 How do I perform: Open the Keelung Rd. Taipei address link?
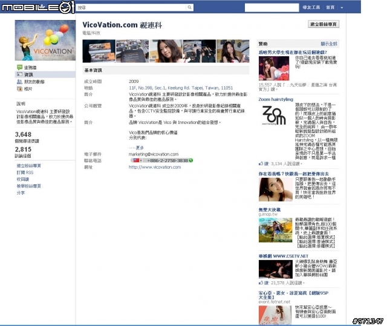point(181,88)
